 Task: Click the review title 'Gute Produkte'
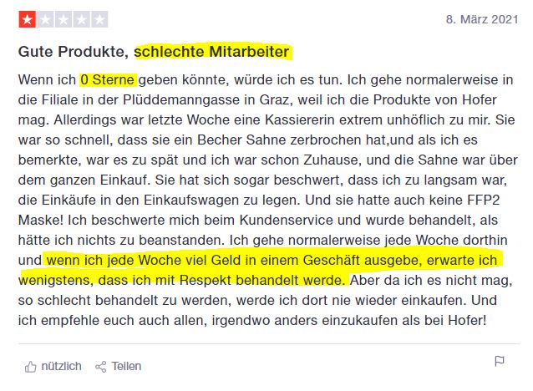72,52
